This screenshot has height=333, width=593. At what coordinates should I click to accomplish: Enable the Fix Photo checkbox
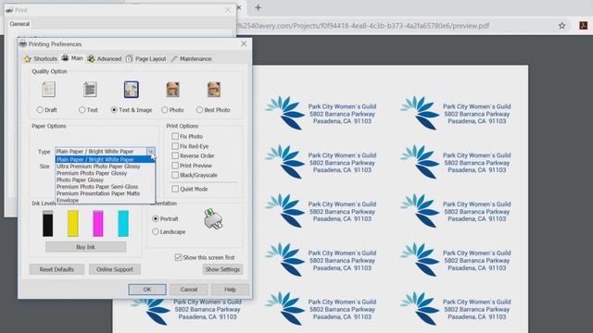tap(175, 136)
